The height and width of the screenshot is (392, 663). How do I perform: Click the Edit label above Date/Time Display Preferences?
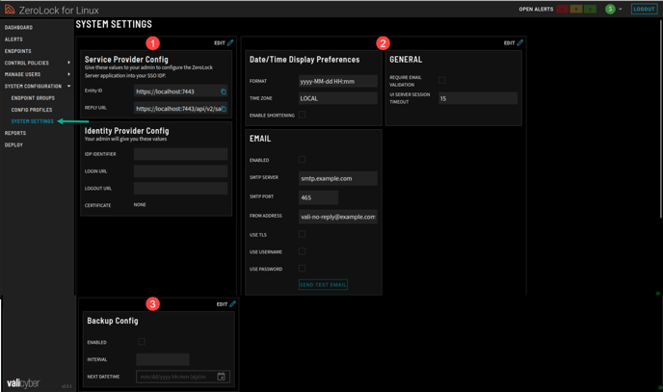pyautogui.click(x=509, y=43)
